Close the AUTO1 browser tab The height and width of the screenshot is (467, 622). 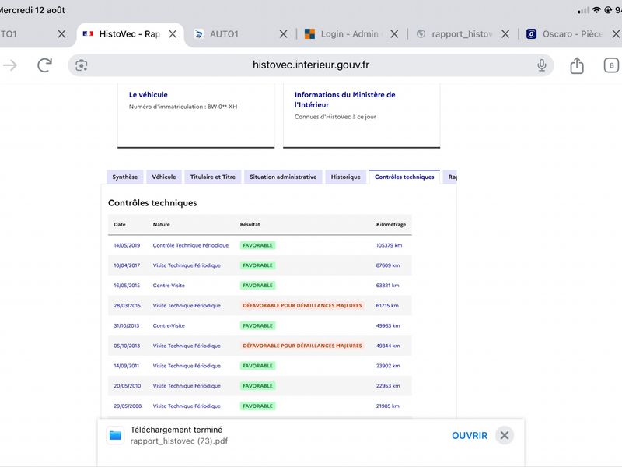pos(283,34)
